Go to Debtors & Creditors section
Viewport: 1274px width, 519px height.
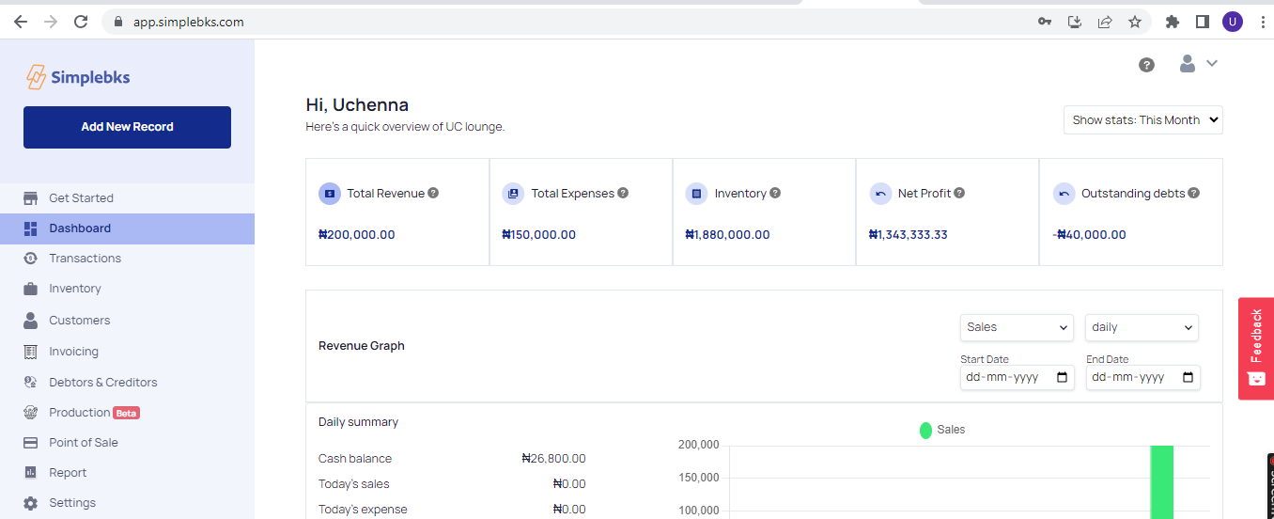102,383
